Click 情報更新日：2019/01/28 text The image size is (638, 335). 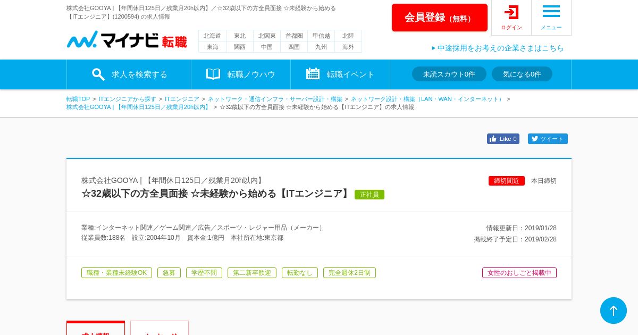point(522,228)
